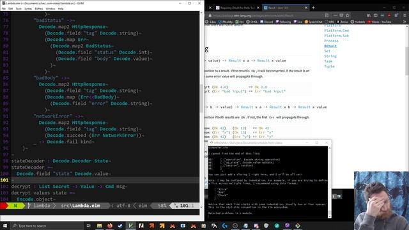Screen dimensions: 409x230
Task: Open the Edit menu in GVIM
Action: (x=10, y=8)
